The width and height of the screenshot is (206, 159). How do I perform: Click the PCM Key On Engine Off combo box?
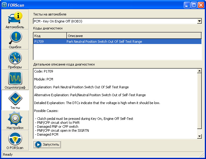pos(115,21)
